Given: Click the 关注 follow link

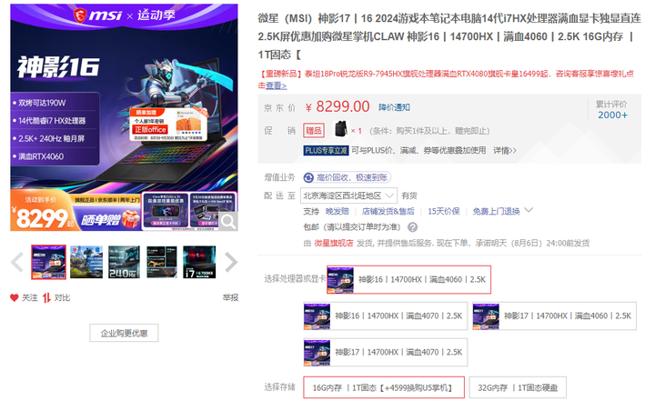Looking at the screenshot, I should pos(30,298).
